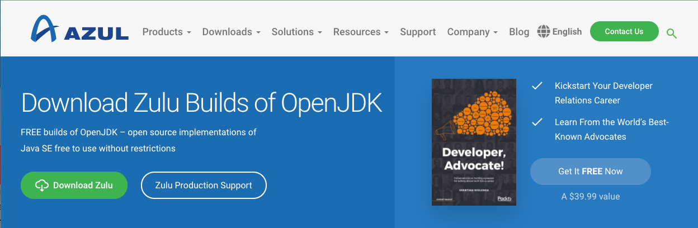Click the globe language icon
Screen dimensions: 698x228
tap(543, 32)
